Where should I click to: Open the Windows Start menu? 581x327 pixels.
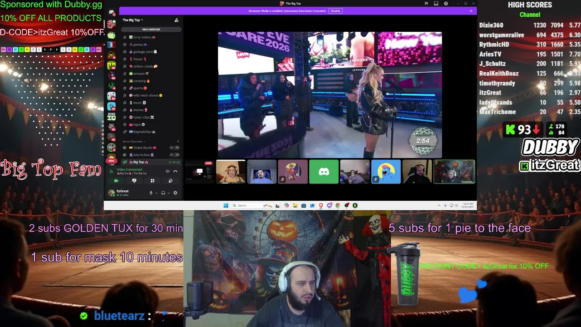tap(226, 205)
